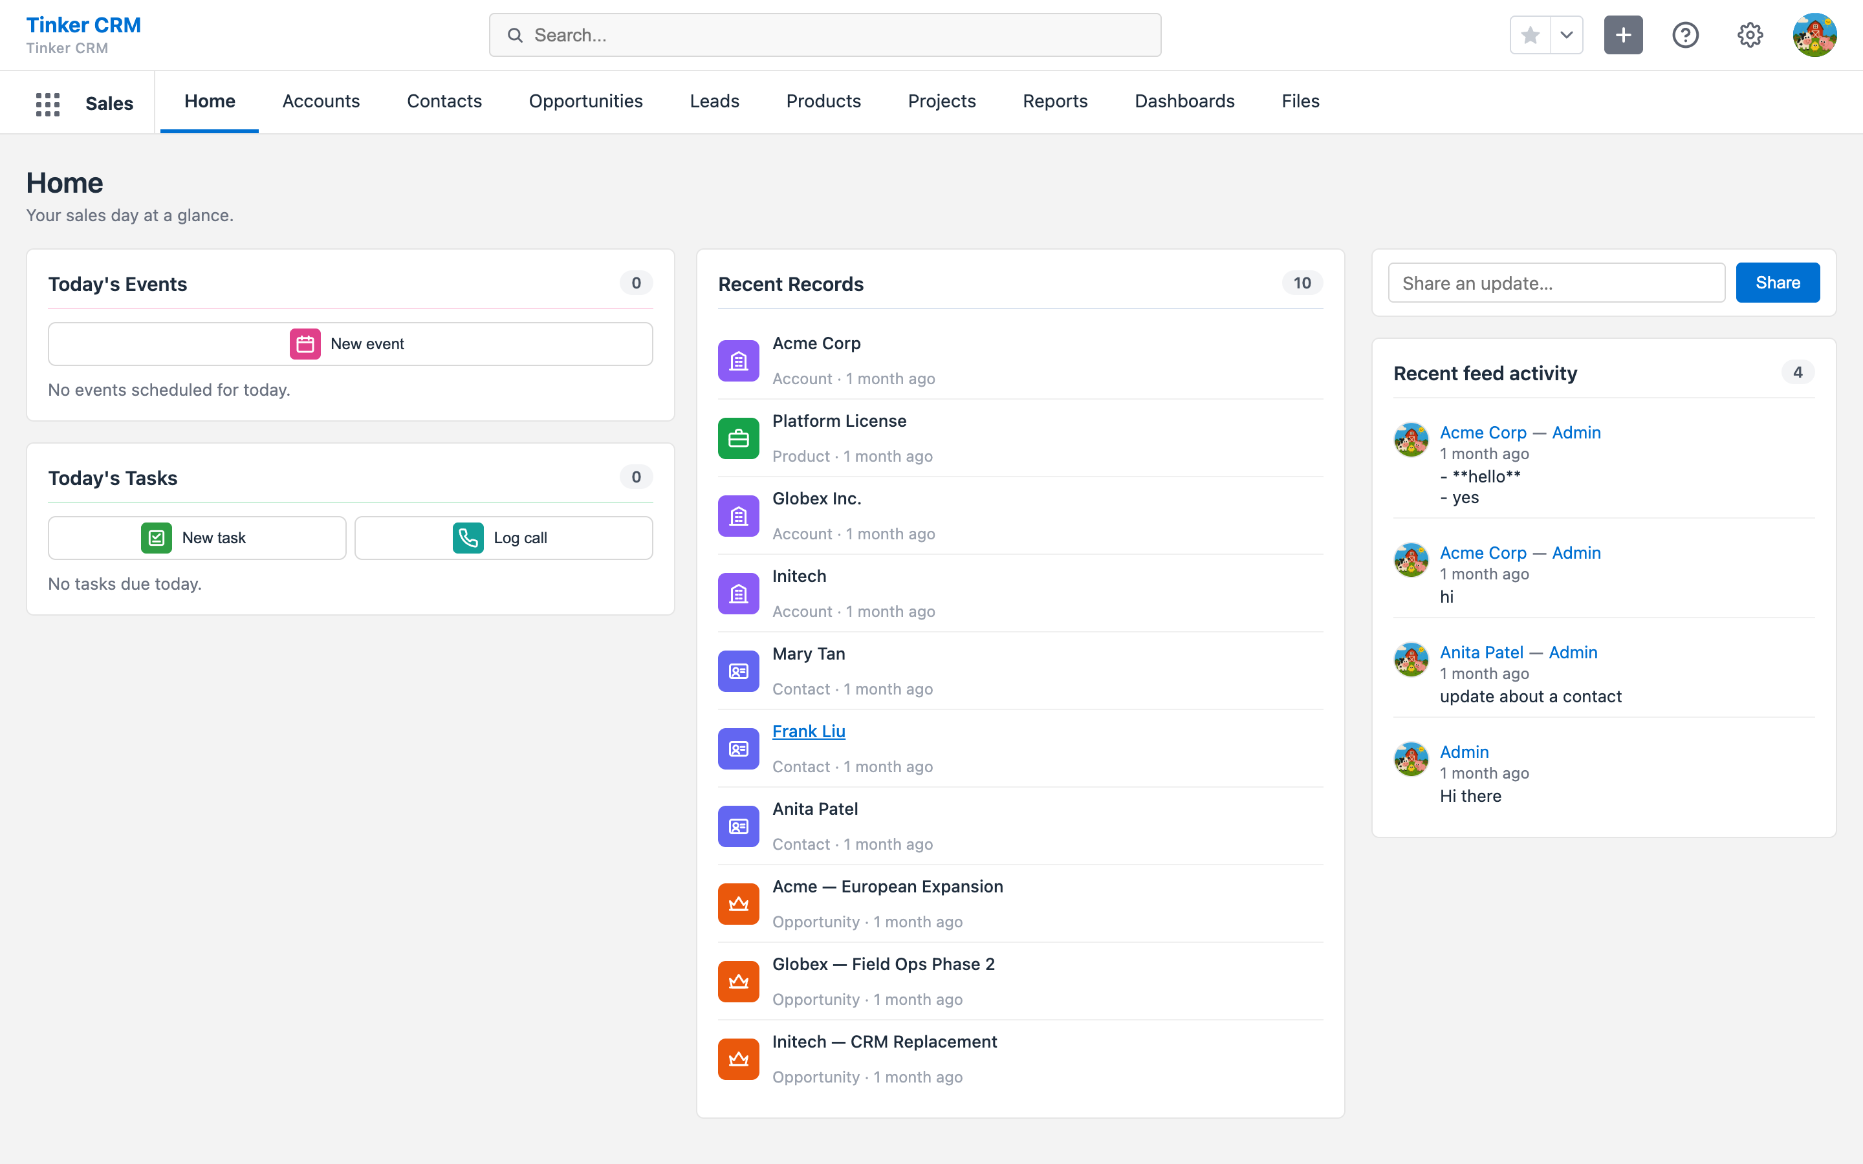Go to the Opportunities tab
Image resolution: width=1863 pixels, height=1164 pixels.
tap(586, 102)
